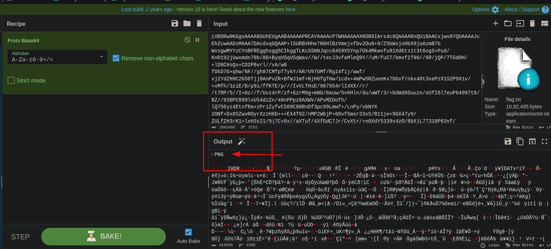This screenshot has height=249, width=551.
Task: Open the Base64 Alphabet dropdown
Action: click(57, 57)
